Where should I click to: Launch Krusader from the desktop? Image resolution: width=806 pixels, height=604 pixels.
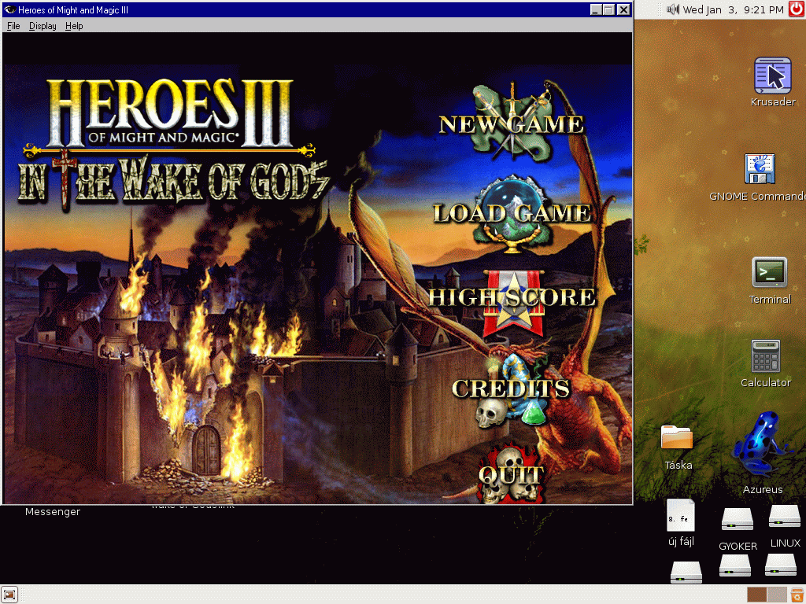tap(772, 77)
